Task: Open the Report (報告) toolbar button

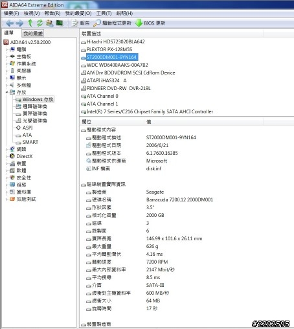Action: [x=80, y=23]
